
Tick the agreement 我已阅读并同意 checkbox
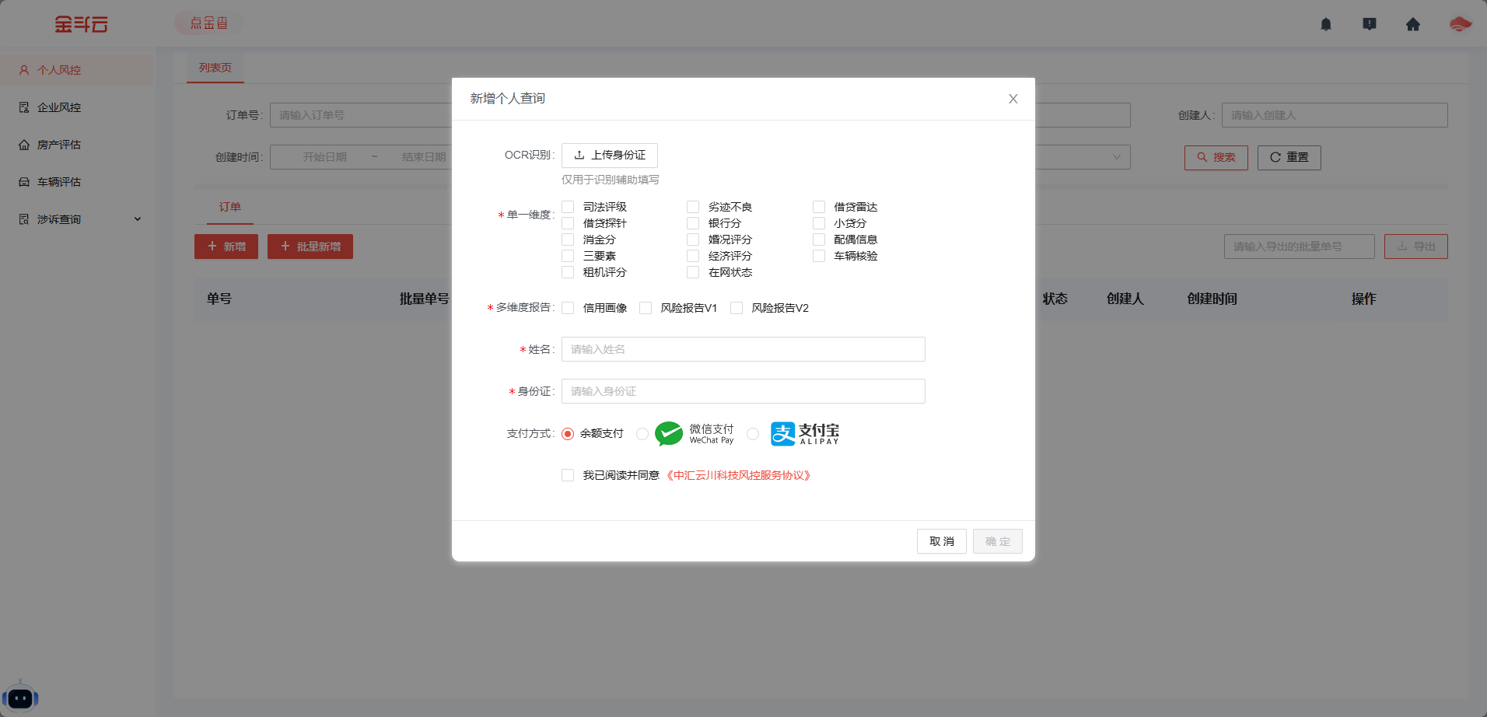[568, 475]
